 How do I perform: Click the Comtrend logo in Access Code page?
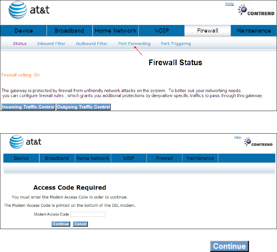[258, 142]
